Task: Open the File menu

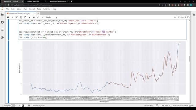Action: click(7, 9)
